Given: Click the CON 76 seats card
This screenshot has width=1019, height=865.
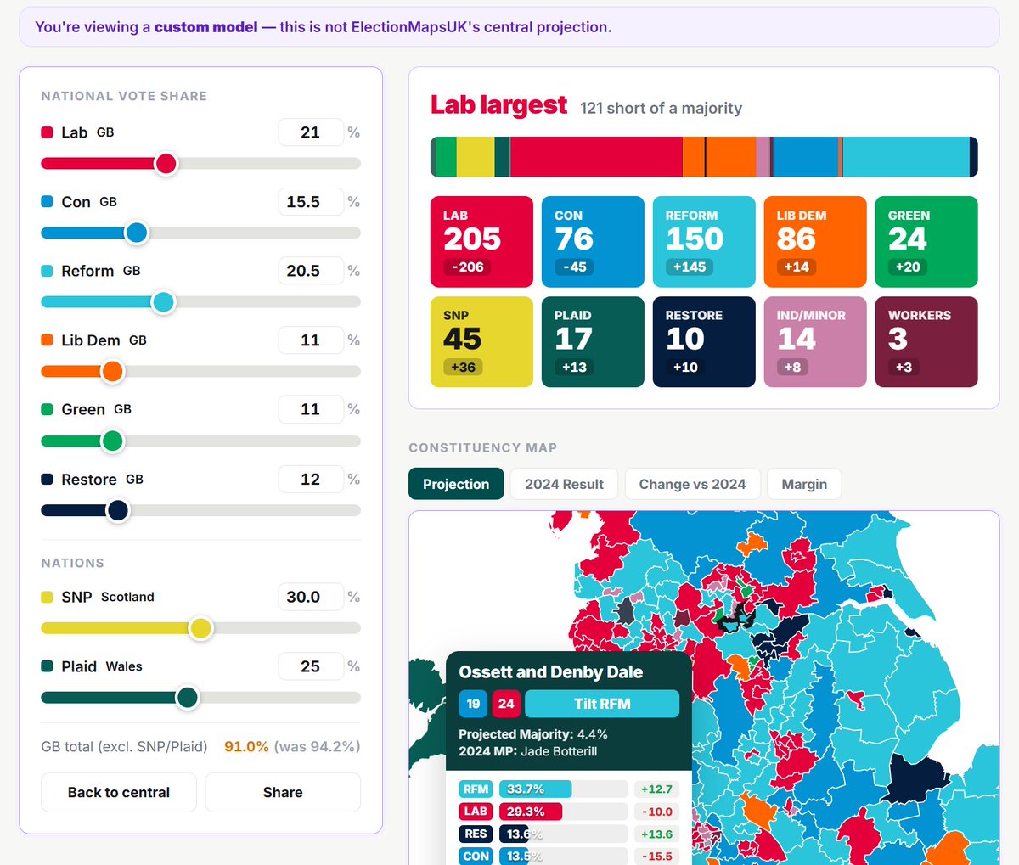Looking at the screenshot, I should click(593, 242).
